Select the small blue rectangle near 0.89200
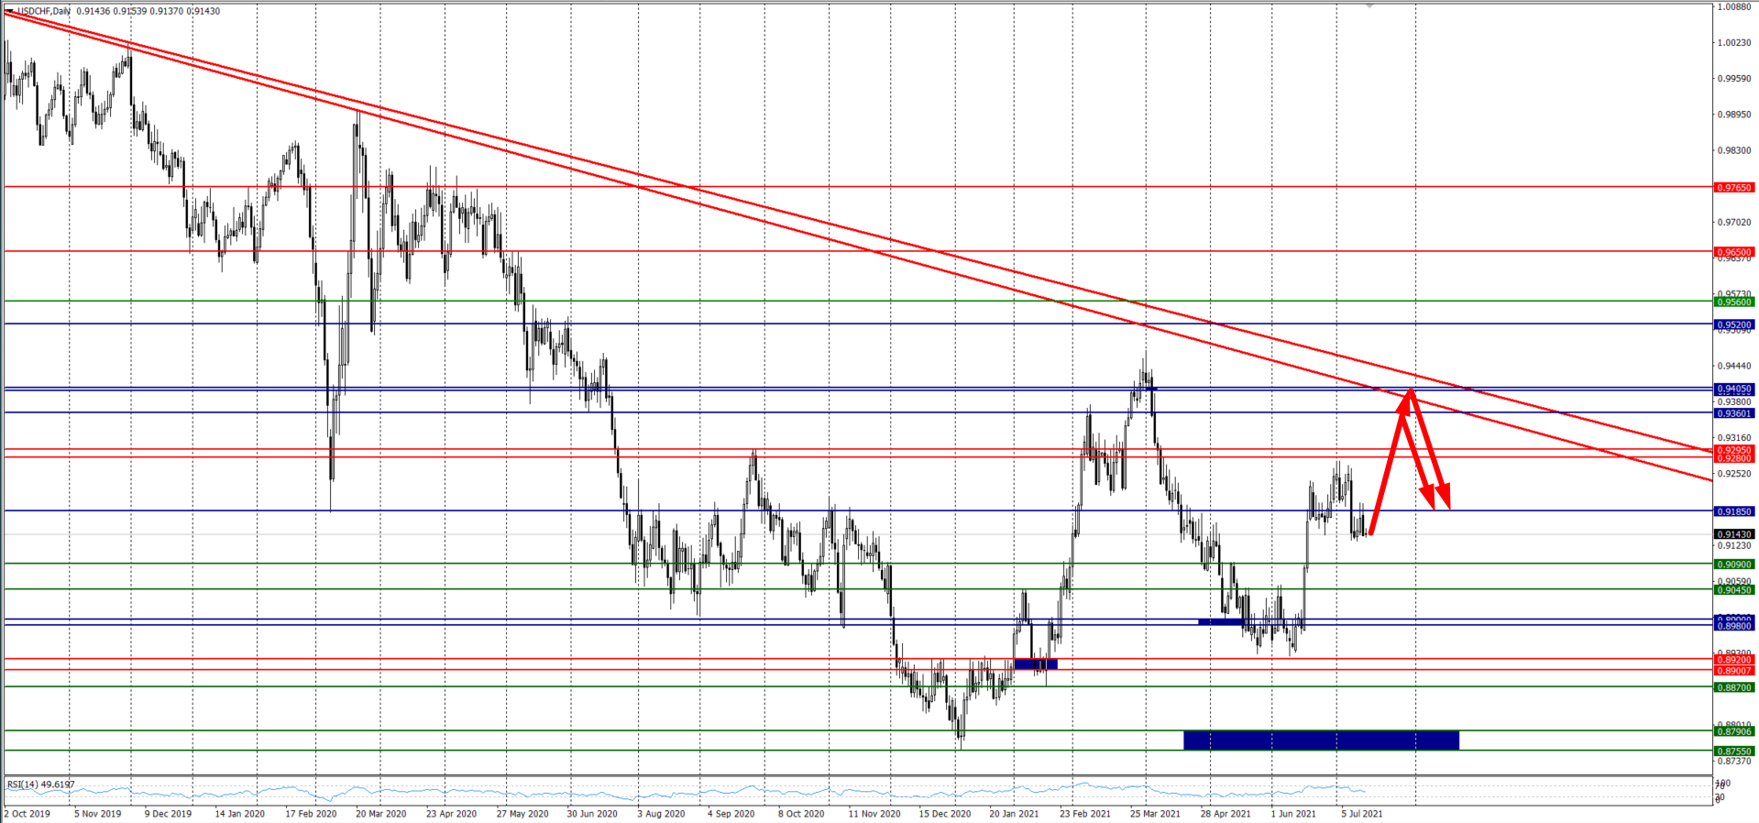Viewport: 1759px width, 823px height. (1036, 664)
